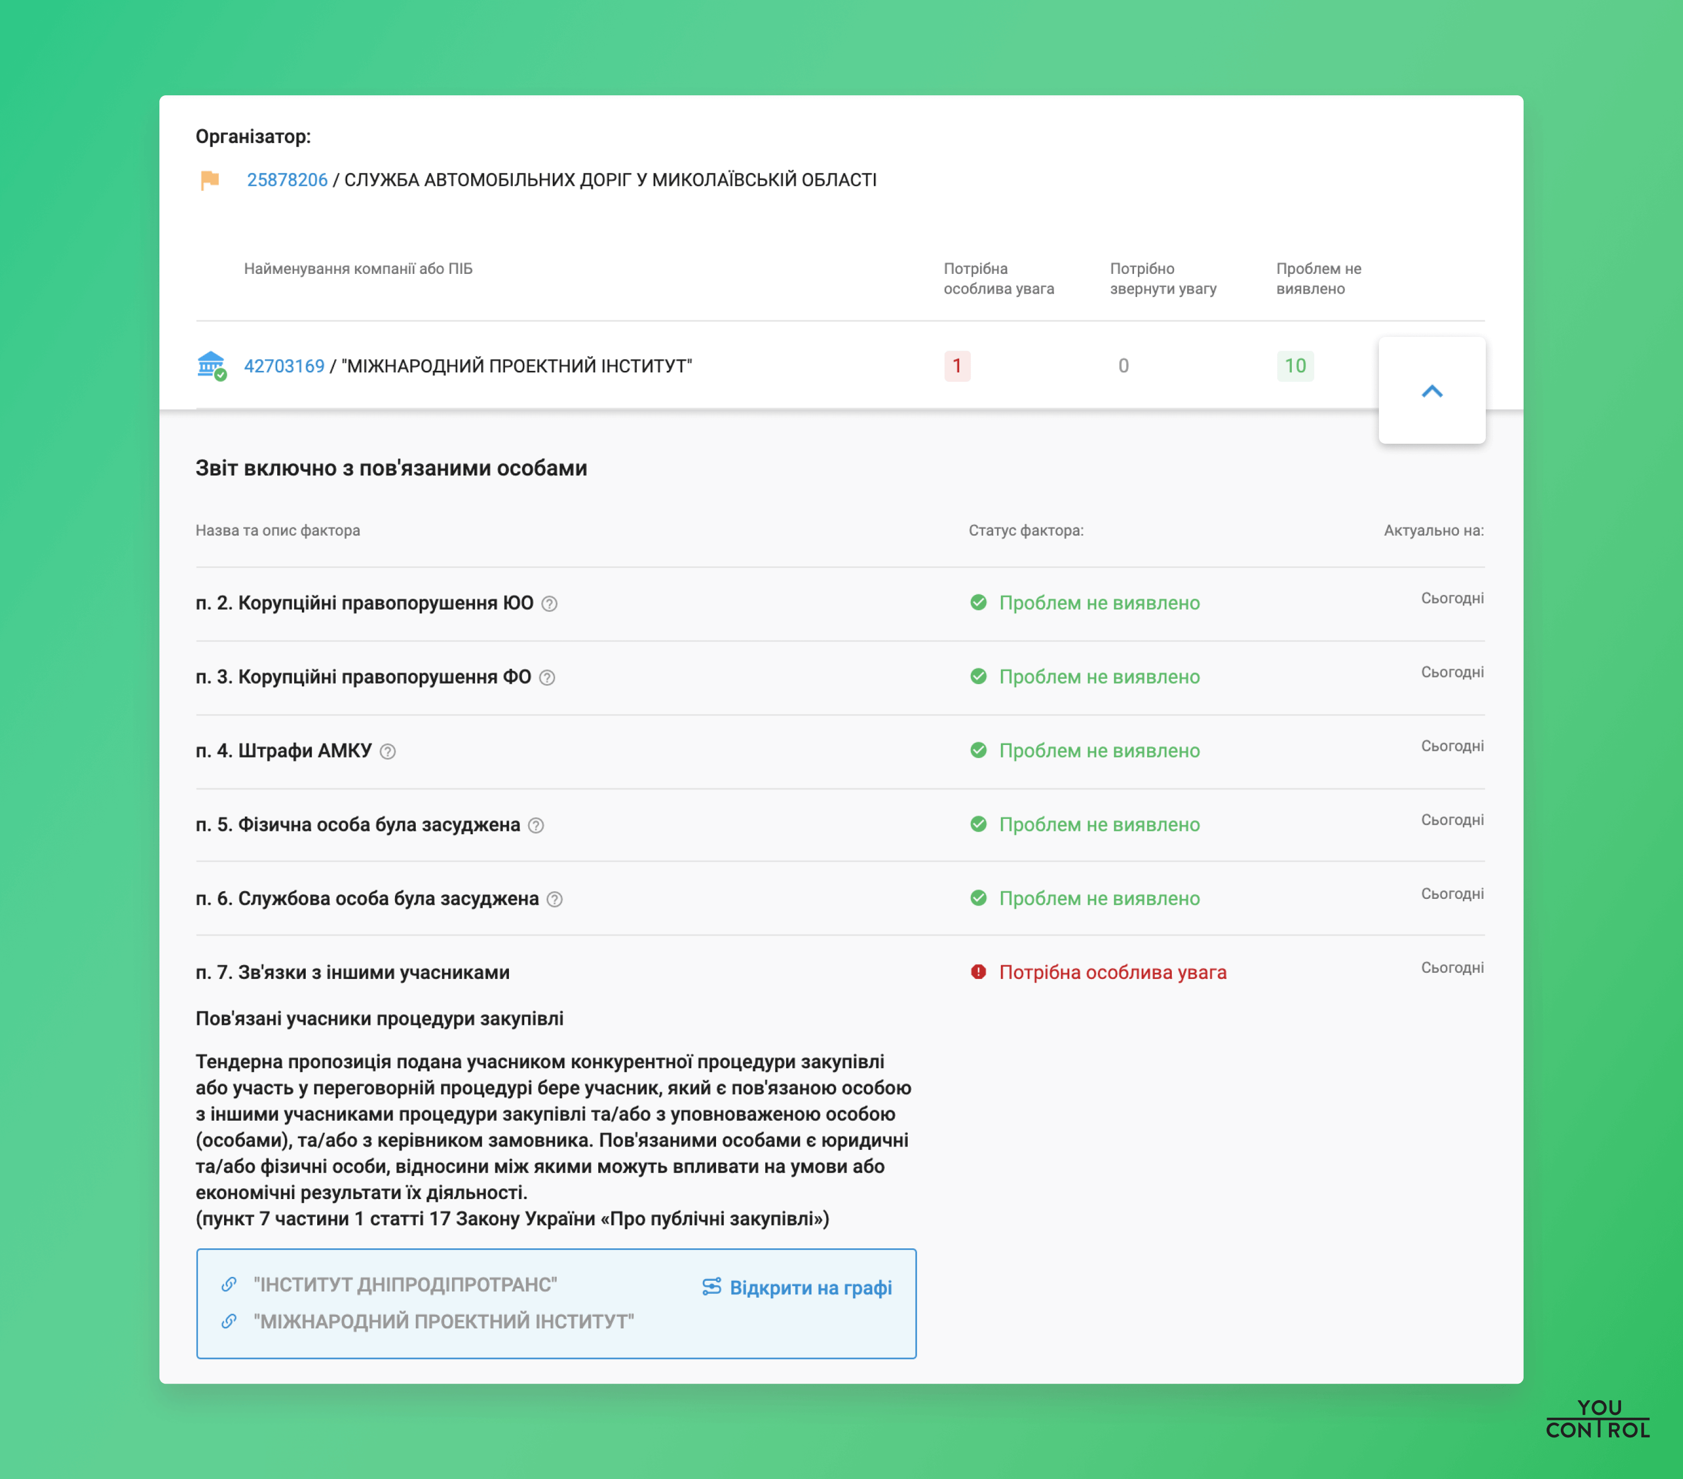1683x1479 pixels.
Task: Click green badge showing 10 no problems
Action: [1295, 365]
